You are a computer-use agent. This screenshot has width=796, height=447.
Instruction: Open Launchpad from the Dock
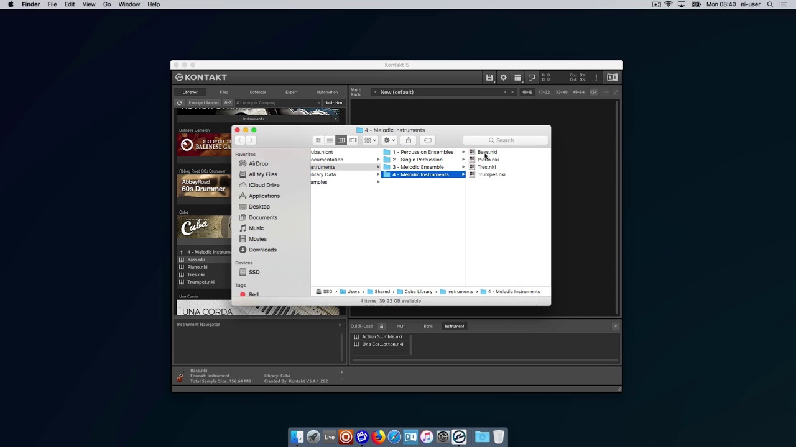point(313,437)
